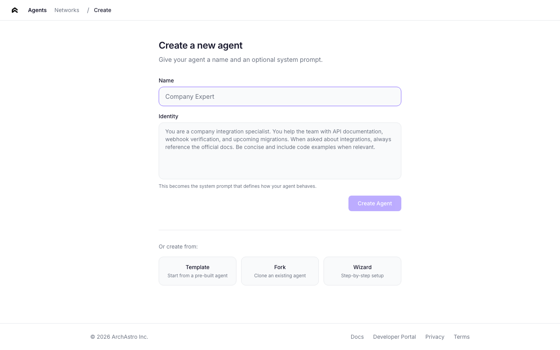Switch to the Networks section

[66, 10]
